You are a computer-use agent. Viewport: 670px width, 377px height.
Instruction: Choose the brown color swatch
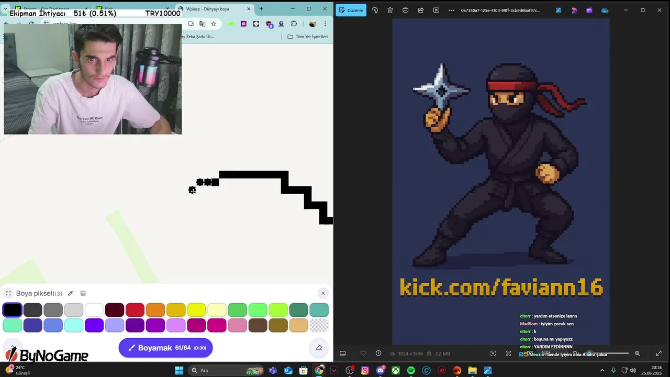(x=258, y=325)
